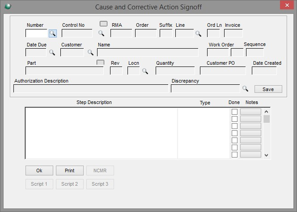The width and height of the screenshot is (297, 212).
Task: Click into the Number input field
Action: 36,33
